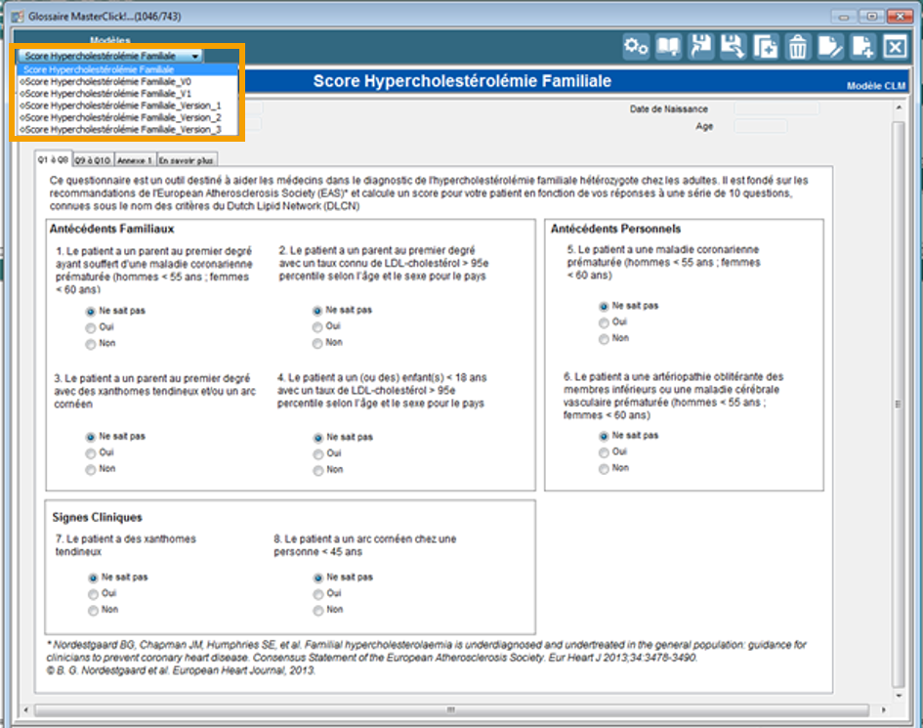
Task: Click the open book icon in toolbar
Action: click(x=669, y=47)
